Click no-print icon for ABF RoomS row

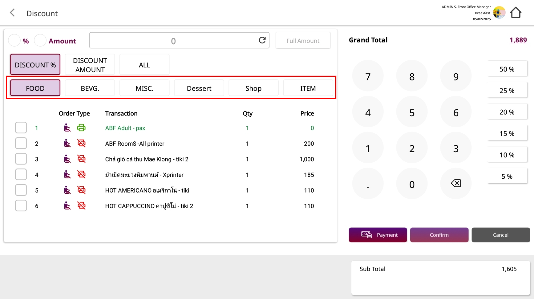pyautogui.click(x=81, y=144)
